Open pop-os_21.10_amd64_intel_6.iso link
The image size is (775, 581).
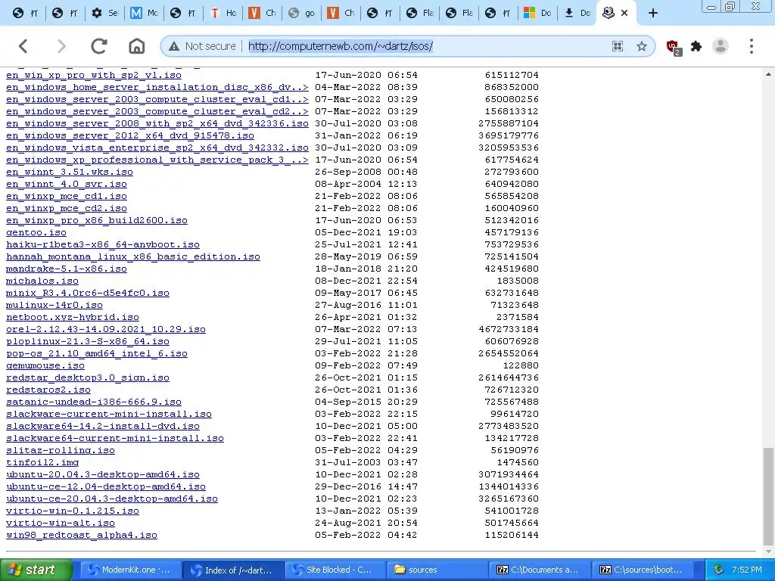[x=97, y=353]
